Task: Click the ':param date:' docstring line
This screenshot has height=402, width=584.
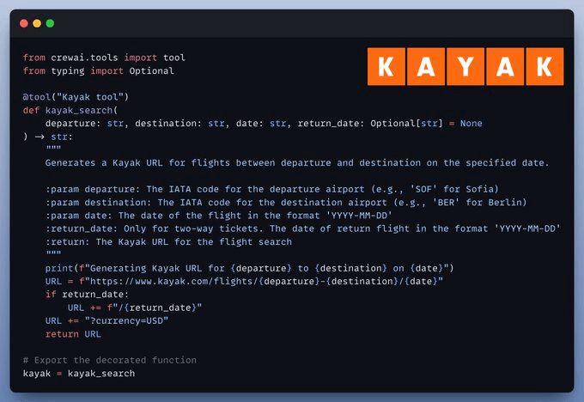Action: click(219, 216)
